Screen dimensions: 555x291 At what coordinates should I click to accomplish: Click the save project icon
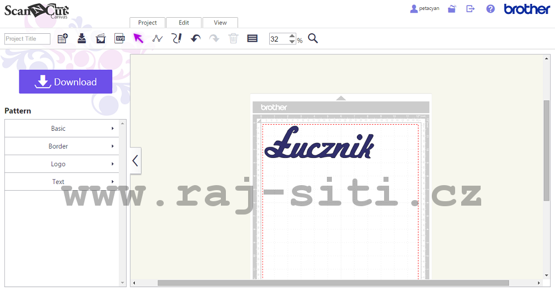click(x=82, y=39)
